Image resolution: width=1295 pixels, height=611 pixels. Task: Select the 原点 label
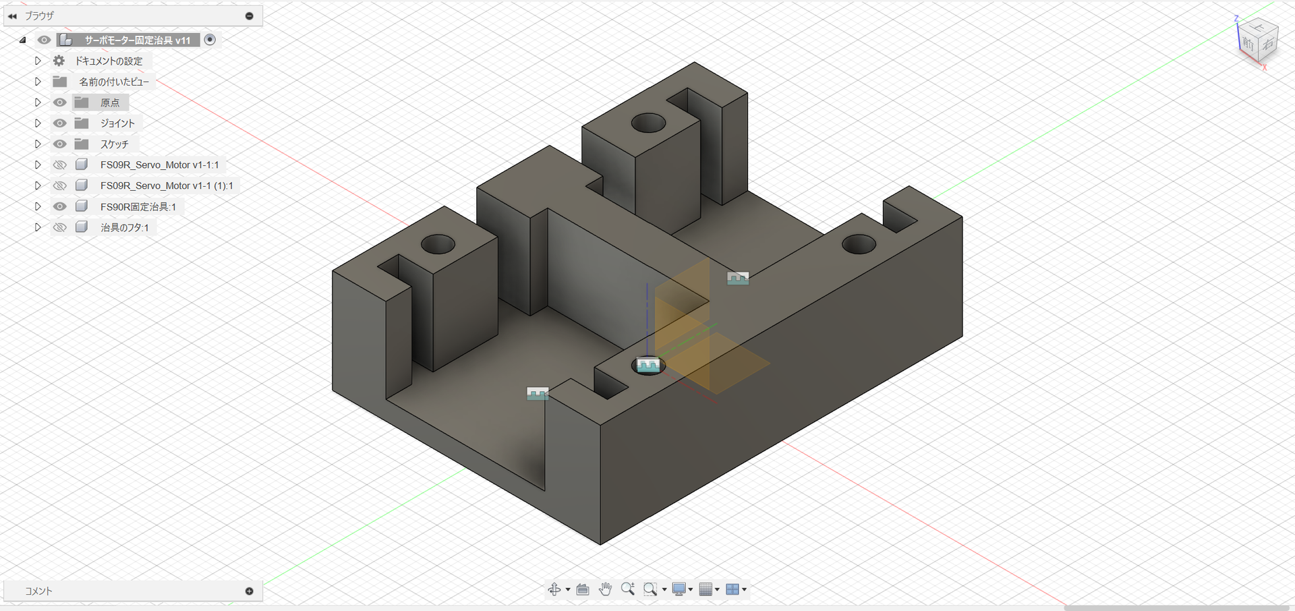[x=110, y=103]
